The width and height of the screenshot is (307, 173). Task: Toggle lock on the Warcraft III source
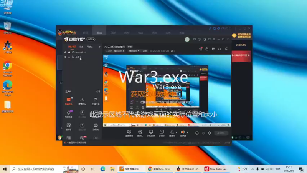click(x=69, y=52)
